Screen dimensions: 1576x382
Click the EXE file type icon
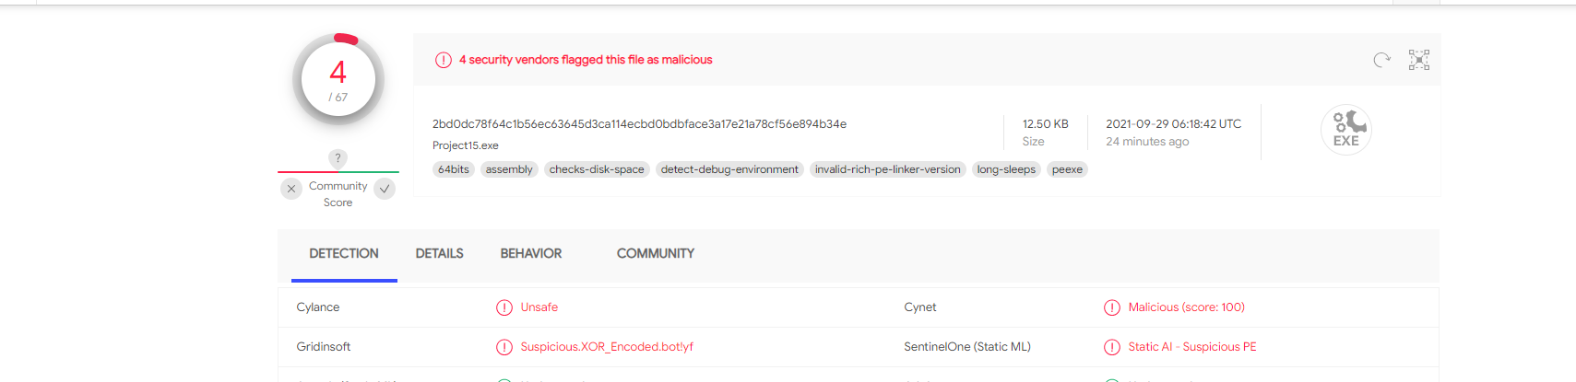coord(1345,130)
